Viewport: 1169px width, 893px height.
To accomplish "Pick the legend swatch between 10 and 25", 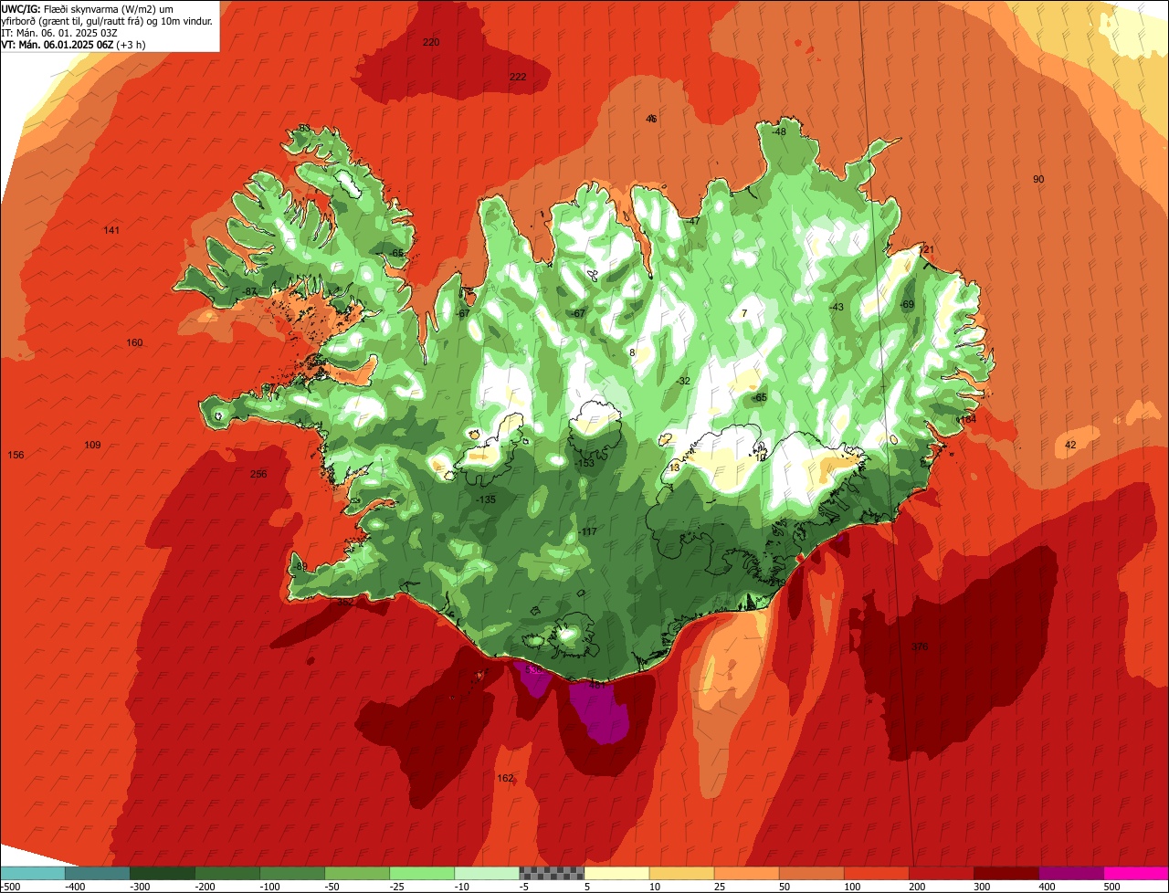I will pos(681,873).
